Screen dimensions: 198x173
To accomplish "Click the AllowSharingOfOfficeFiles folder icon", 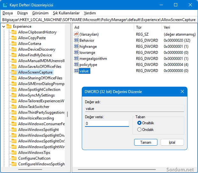I will point(14,78).
